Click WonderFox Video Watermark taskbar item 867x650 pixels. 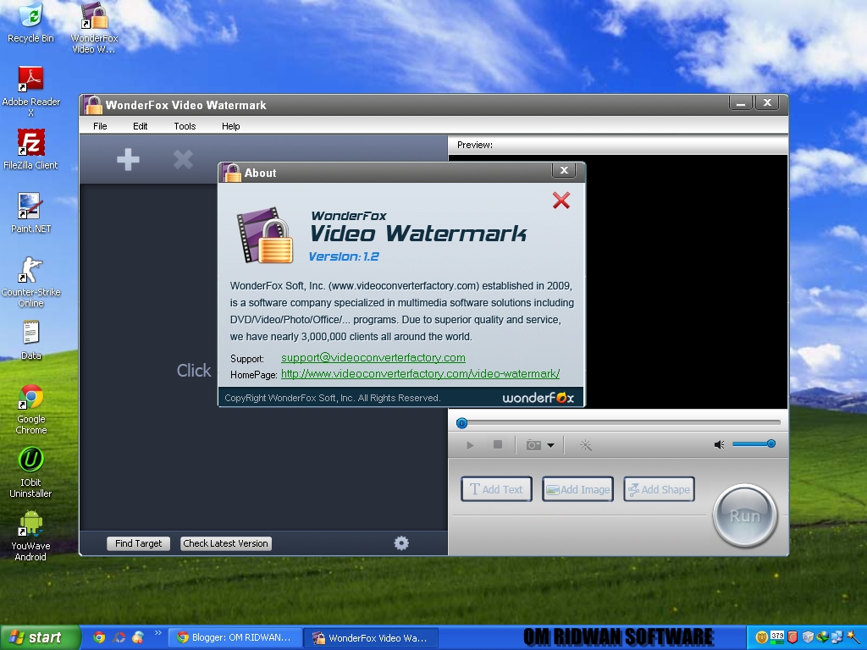pyautogui.click(x=371, y=638)
